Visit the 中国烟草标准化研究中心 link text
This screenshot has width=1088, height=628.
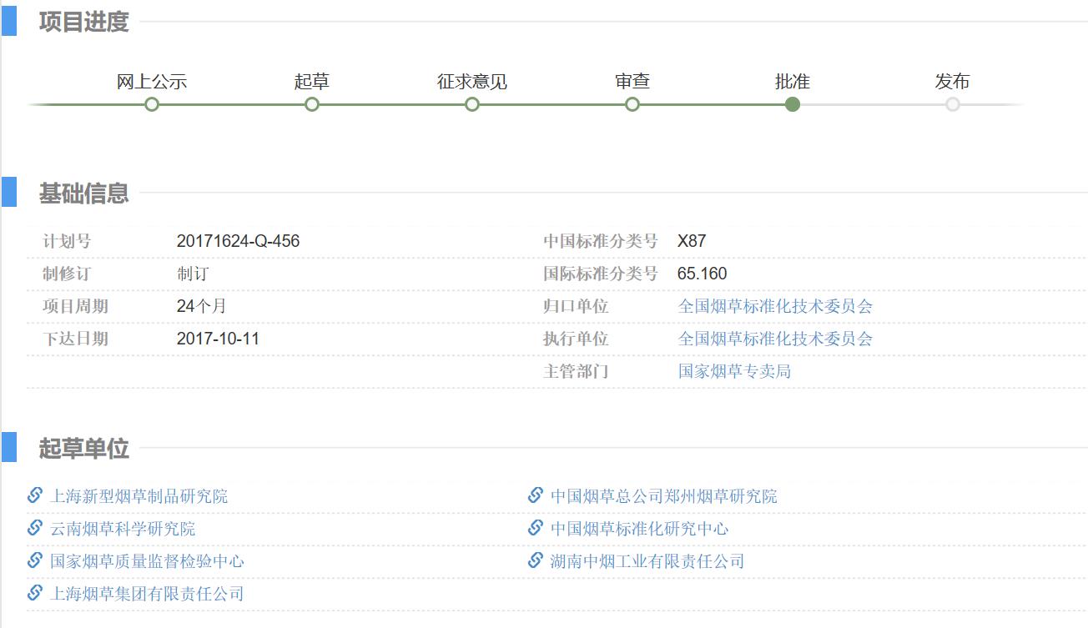coord(639,529)
